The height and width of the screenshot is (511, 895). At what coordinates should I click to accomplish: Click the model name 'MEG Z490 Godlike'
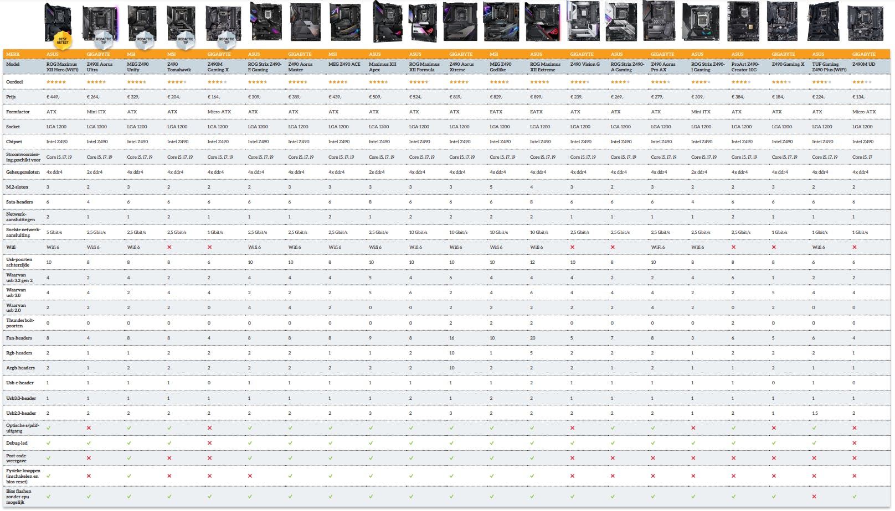[x=501, y=67]
